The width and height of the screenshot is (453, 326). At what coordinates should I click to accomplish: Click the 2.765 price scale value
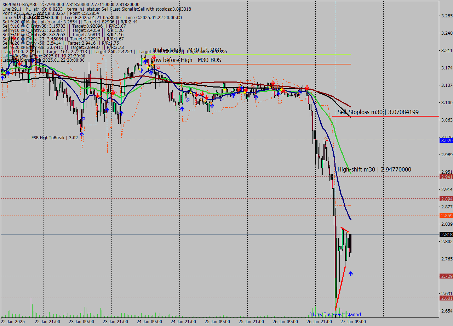point(447,259)
